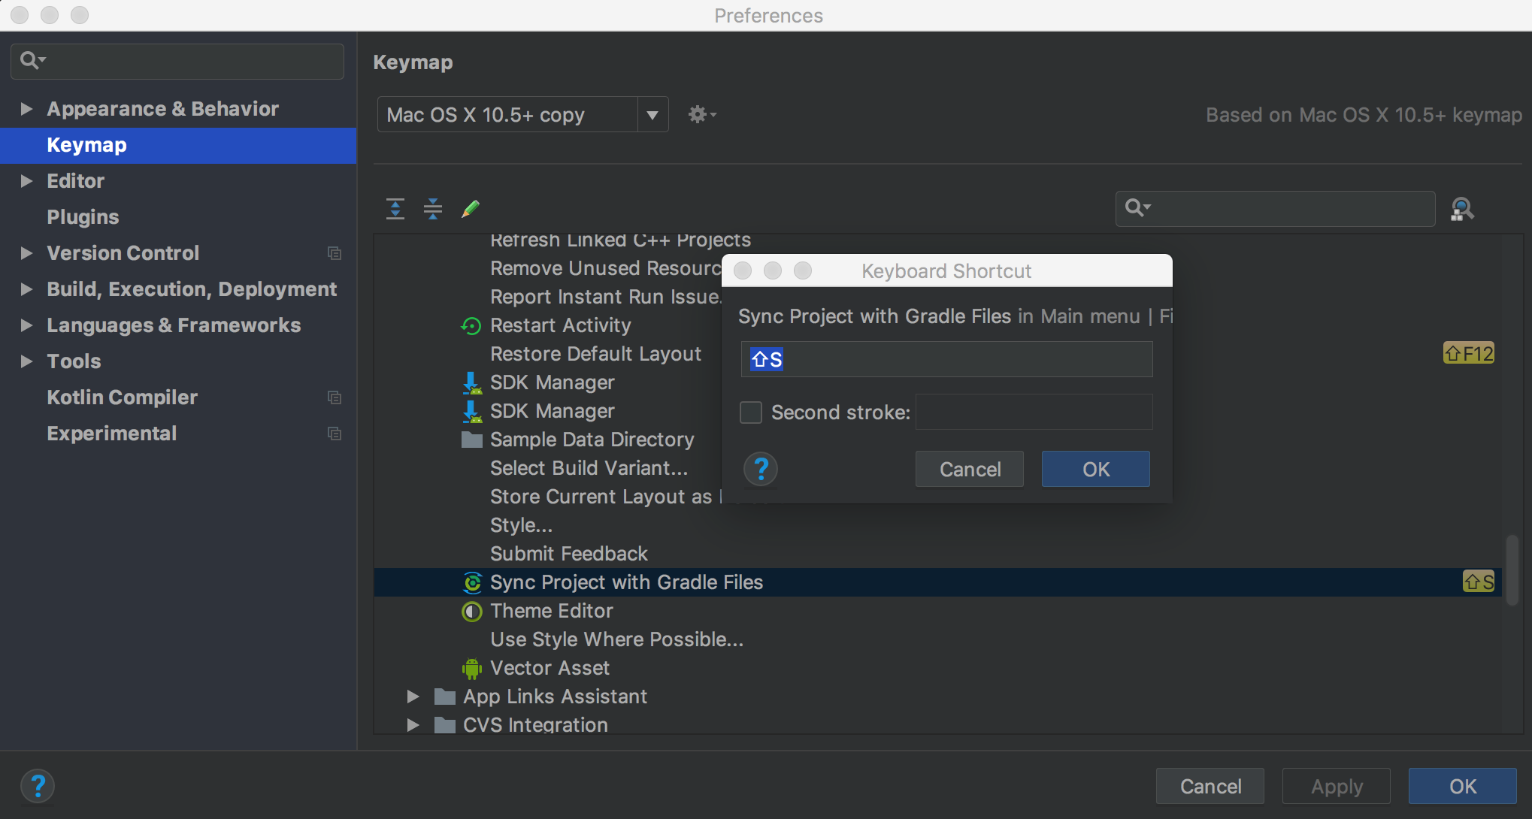Select Select Build Variant... action
This screenshot has height=819, width=1532.
point(589,468)
